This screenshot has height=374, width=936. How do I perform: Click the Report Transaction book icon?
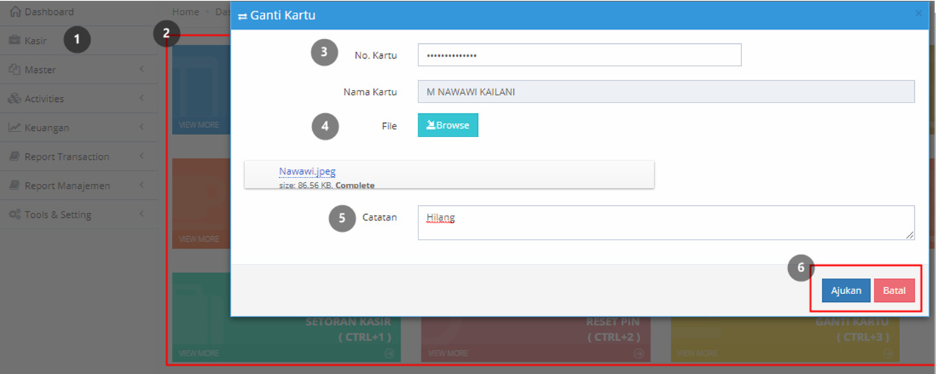(x=14, y=157)
